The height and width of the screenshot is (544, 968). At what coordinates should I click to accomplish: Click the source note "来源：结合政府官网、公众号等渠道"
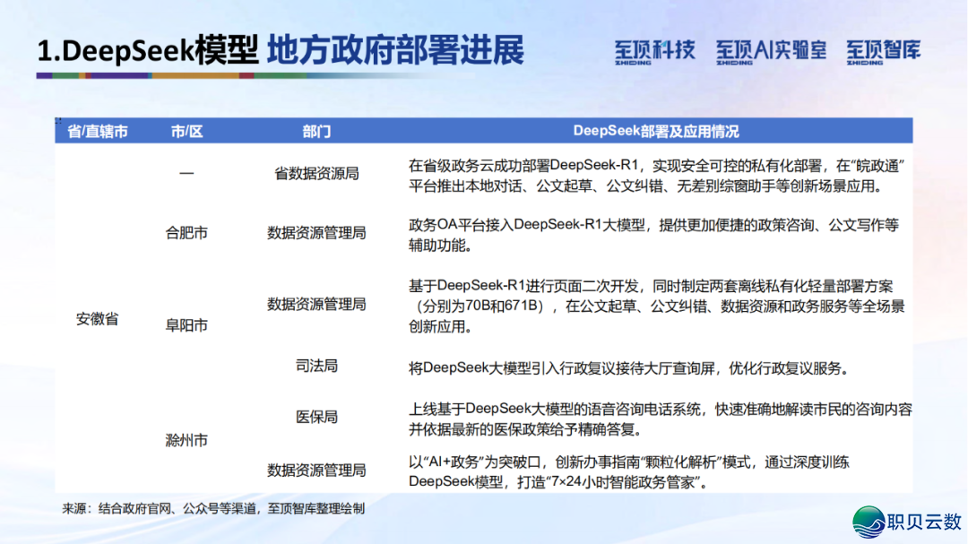tap(213, 509)
